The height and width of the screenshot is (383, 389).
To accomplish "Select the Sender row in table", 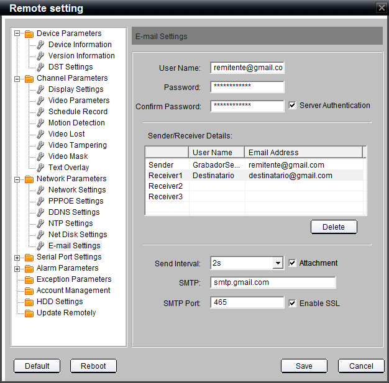I will point(255,165).
